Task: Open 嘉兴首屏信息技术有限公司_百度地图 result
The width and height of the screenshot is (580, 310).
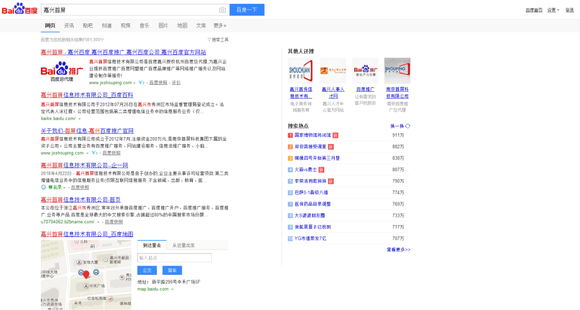Action: tap(87, 234)
